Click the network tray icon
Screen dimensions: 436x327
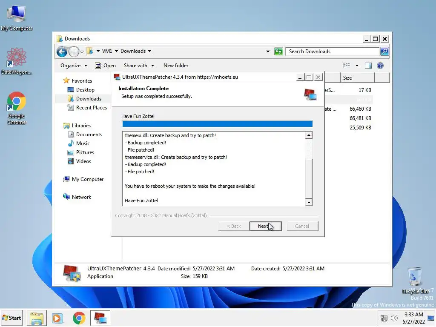(384, 318)
